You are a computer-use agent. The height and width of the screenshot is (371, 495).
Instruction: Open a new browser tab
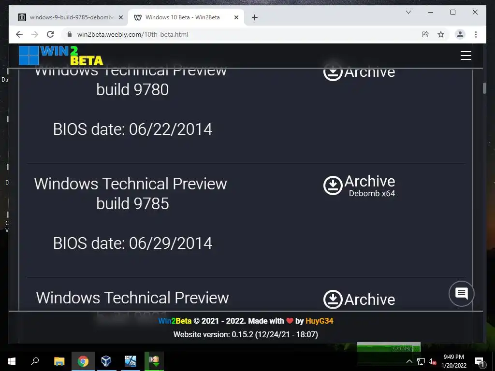point(254,17)
